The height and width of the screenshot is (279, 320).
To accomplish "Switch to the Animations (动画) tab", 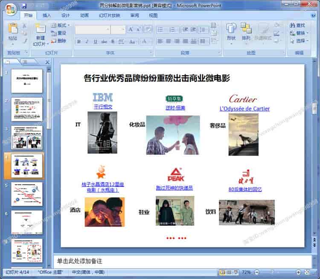I will click(84, 15).
